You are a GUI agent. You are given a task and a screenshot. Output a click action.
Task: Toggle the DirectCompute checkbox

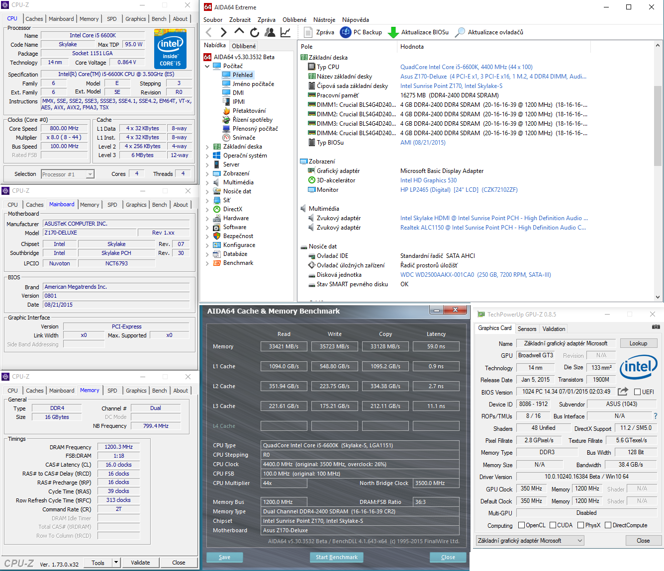point(608,525)
